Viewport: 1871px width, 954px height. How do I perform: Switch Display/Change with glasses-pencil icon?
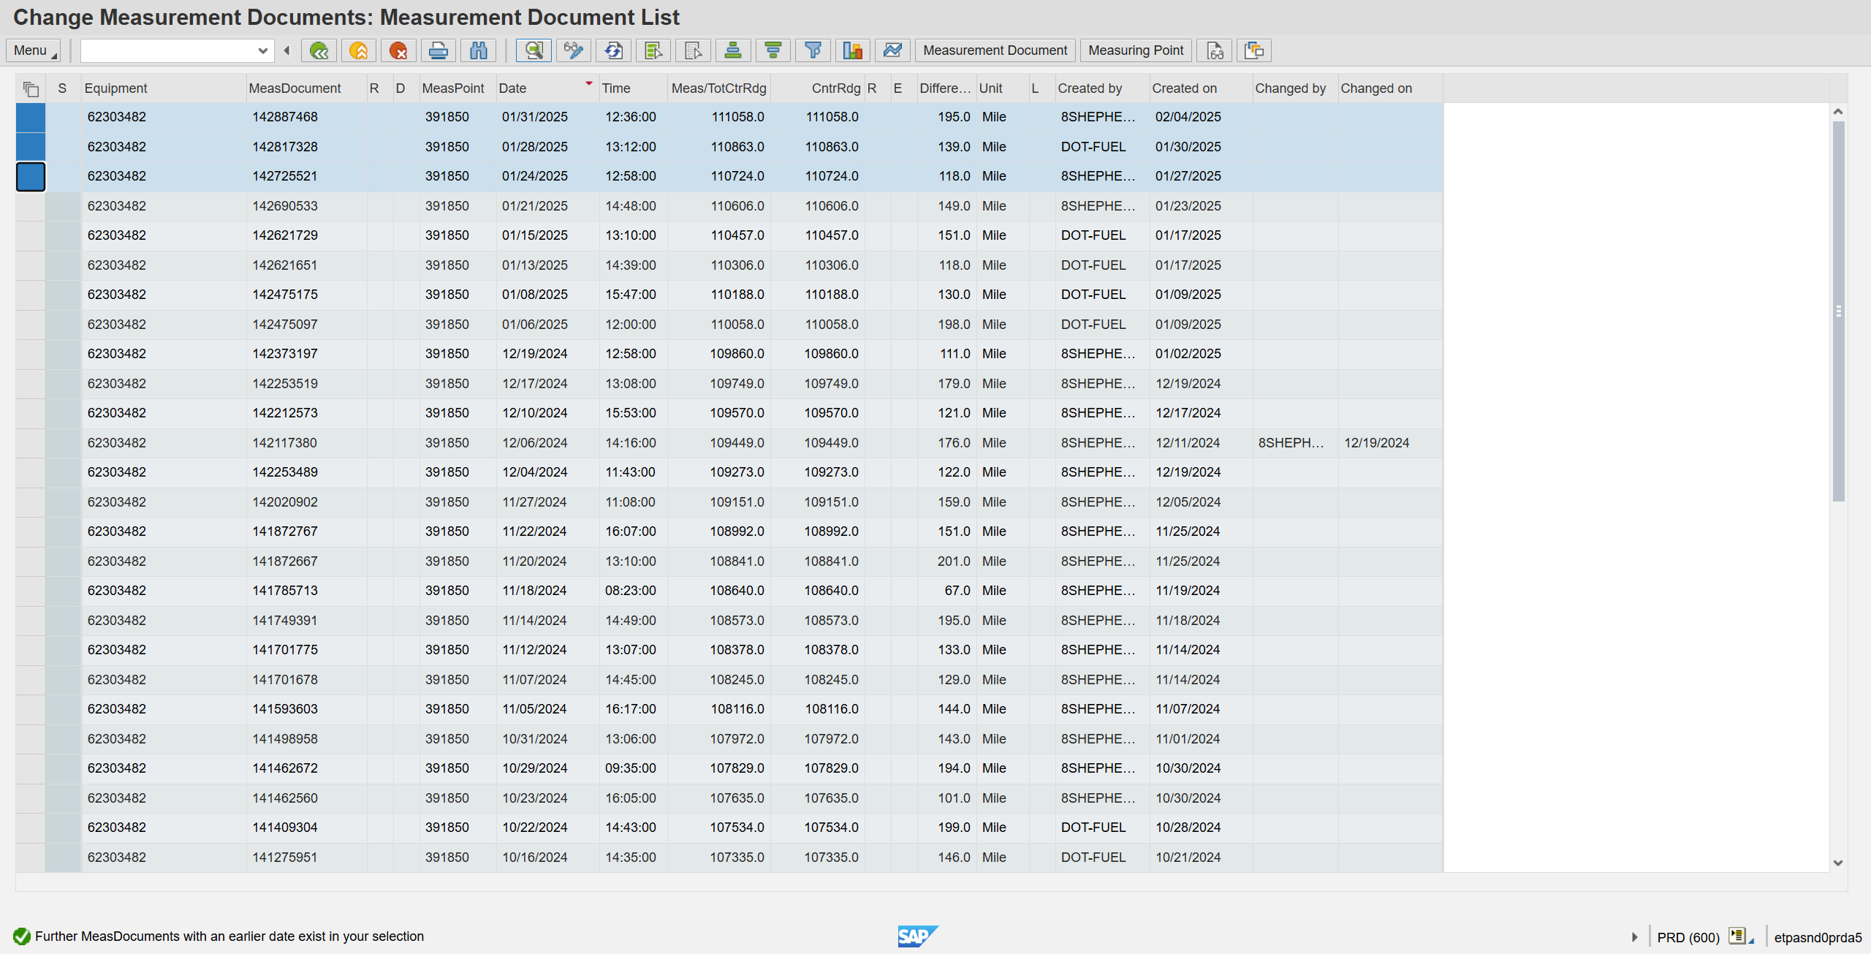coord(574,50)
